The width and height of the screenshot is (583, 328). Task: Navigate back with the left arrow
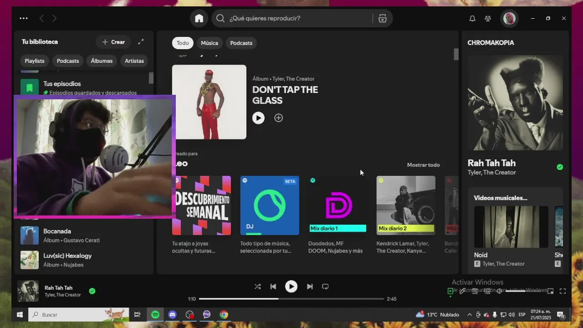pos(41,18)
